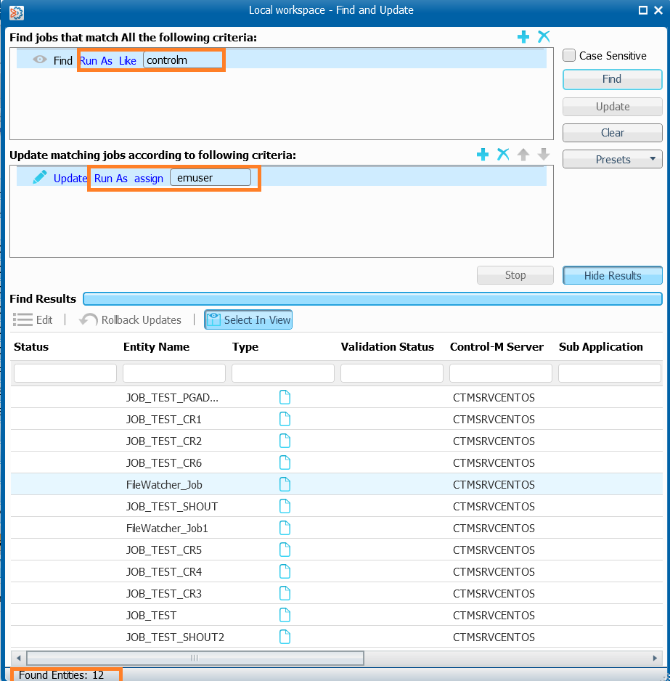Click job type icon for JOB_TEST_CR4
The width and height of the screenshot is (670, 681).
[285, 571]
